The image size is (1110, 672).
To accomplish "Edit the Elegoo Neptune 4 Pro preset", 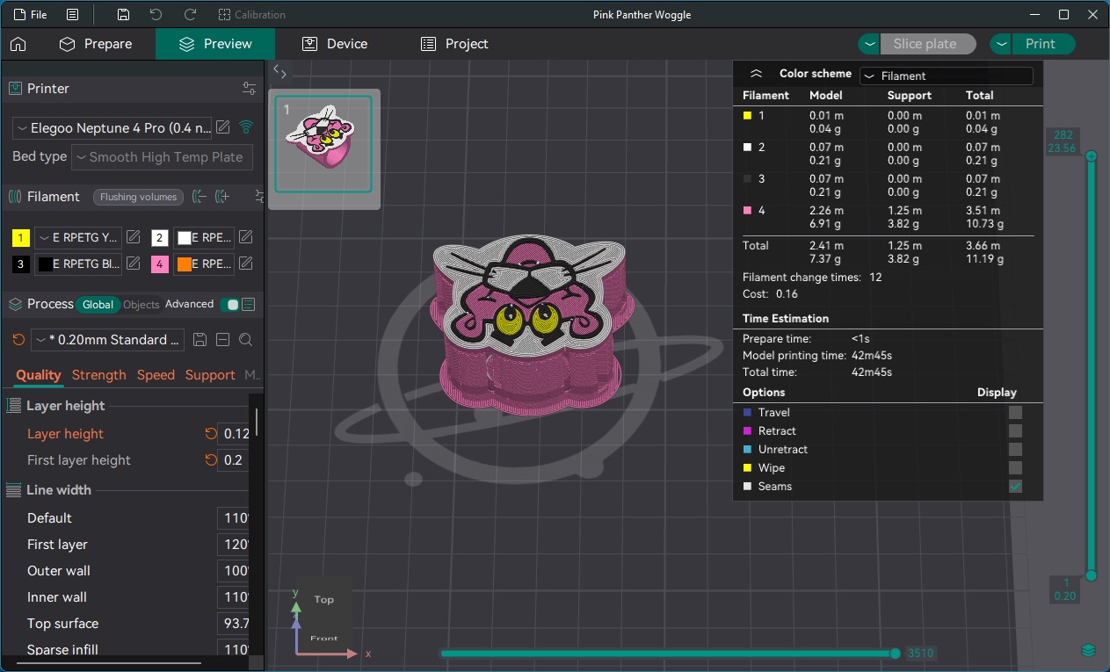I will coord(223,127).
